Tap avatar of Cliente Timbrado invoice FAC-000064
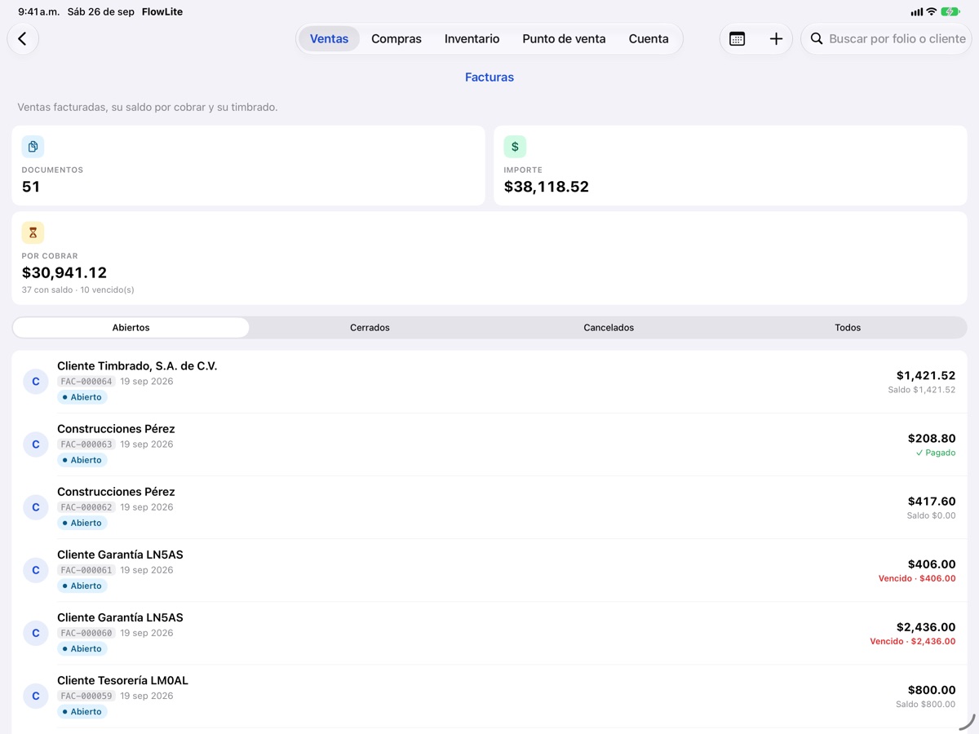 click(x=36, y=382)
